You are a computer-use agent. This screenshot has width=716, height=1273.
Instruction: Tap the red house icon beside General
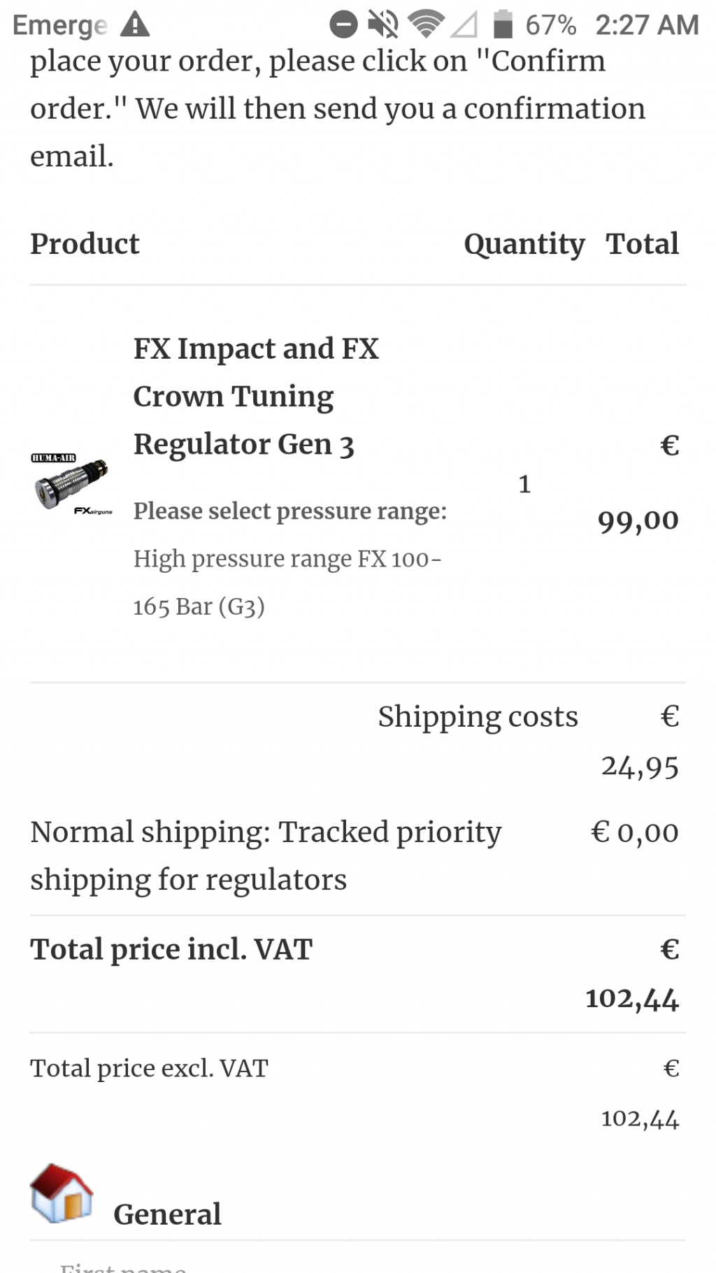[62, 1193]
